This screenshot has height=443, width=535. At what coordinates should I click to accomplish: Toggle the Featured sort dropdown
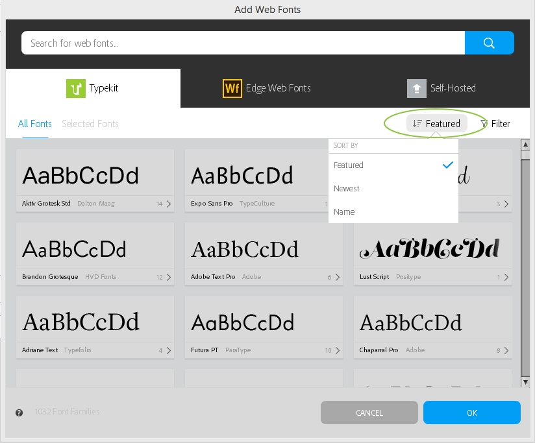436,123
